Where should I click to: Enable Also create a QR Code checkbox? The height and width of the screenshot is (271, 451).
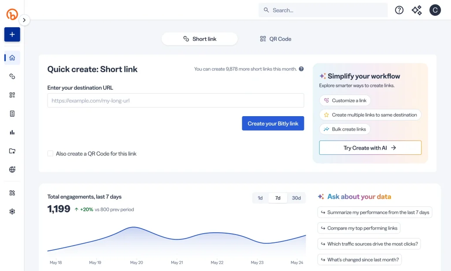click(50, 154)
